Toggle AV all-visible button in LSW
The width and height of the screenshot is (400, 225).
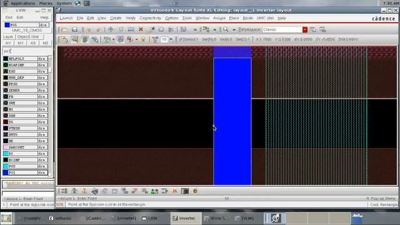(8, 43)
